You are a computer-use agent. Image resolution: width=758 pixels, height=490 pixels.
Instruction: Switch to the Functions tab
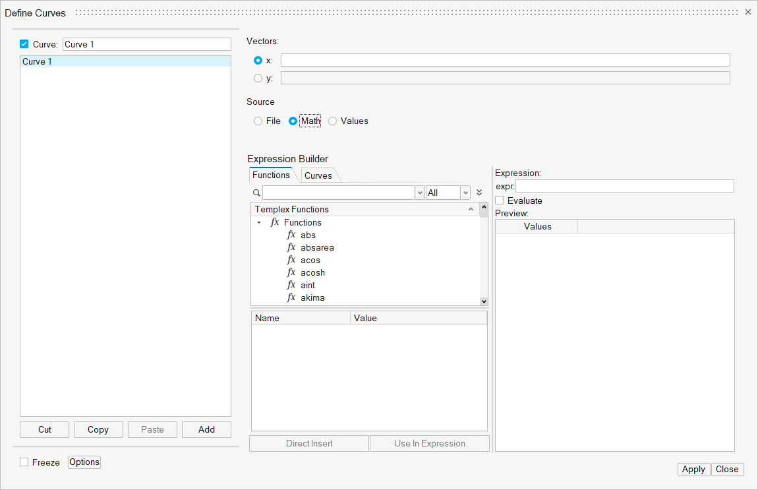(271, 175)
